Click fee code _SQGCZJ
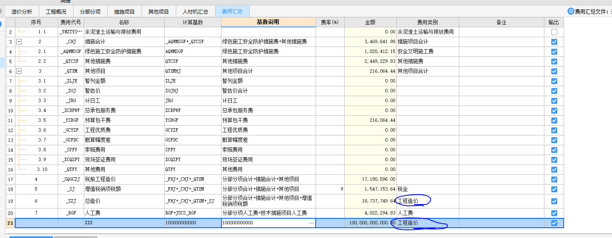This screenshot has width=612, height=238. (71, 179)
